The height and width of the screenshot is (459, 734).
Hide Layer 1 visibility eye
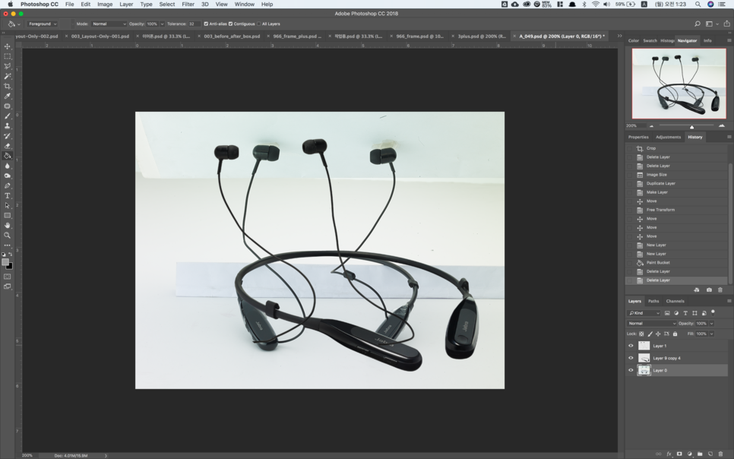[631, 346]
